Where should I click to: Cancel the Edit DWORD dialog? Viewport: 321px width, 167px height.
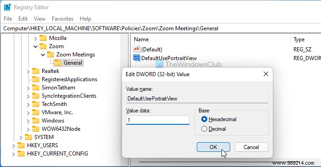pos(251,147)
